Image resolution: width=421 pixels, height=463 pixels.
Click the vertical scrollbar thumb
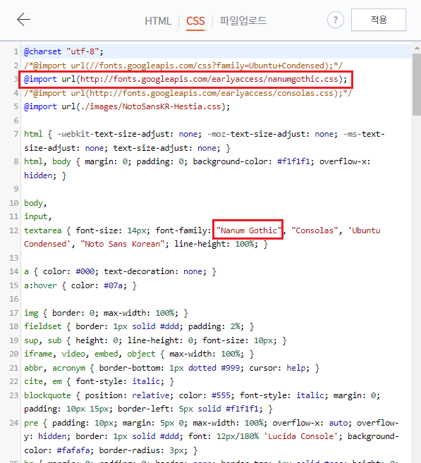[x=417, y=84]
